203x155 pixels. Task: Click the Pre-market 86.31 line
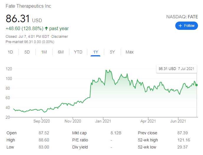(30, 42)
